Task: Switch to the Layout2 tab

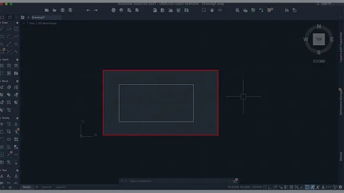Action: [x=61, y=187]
